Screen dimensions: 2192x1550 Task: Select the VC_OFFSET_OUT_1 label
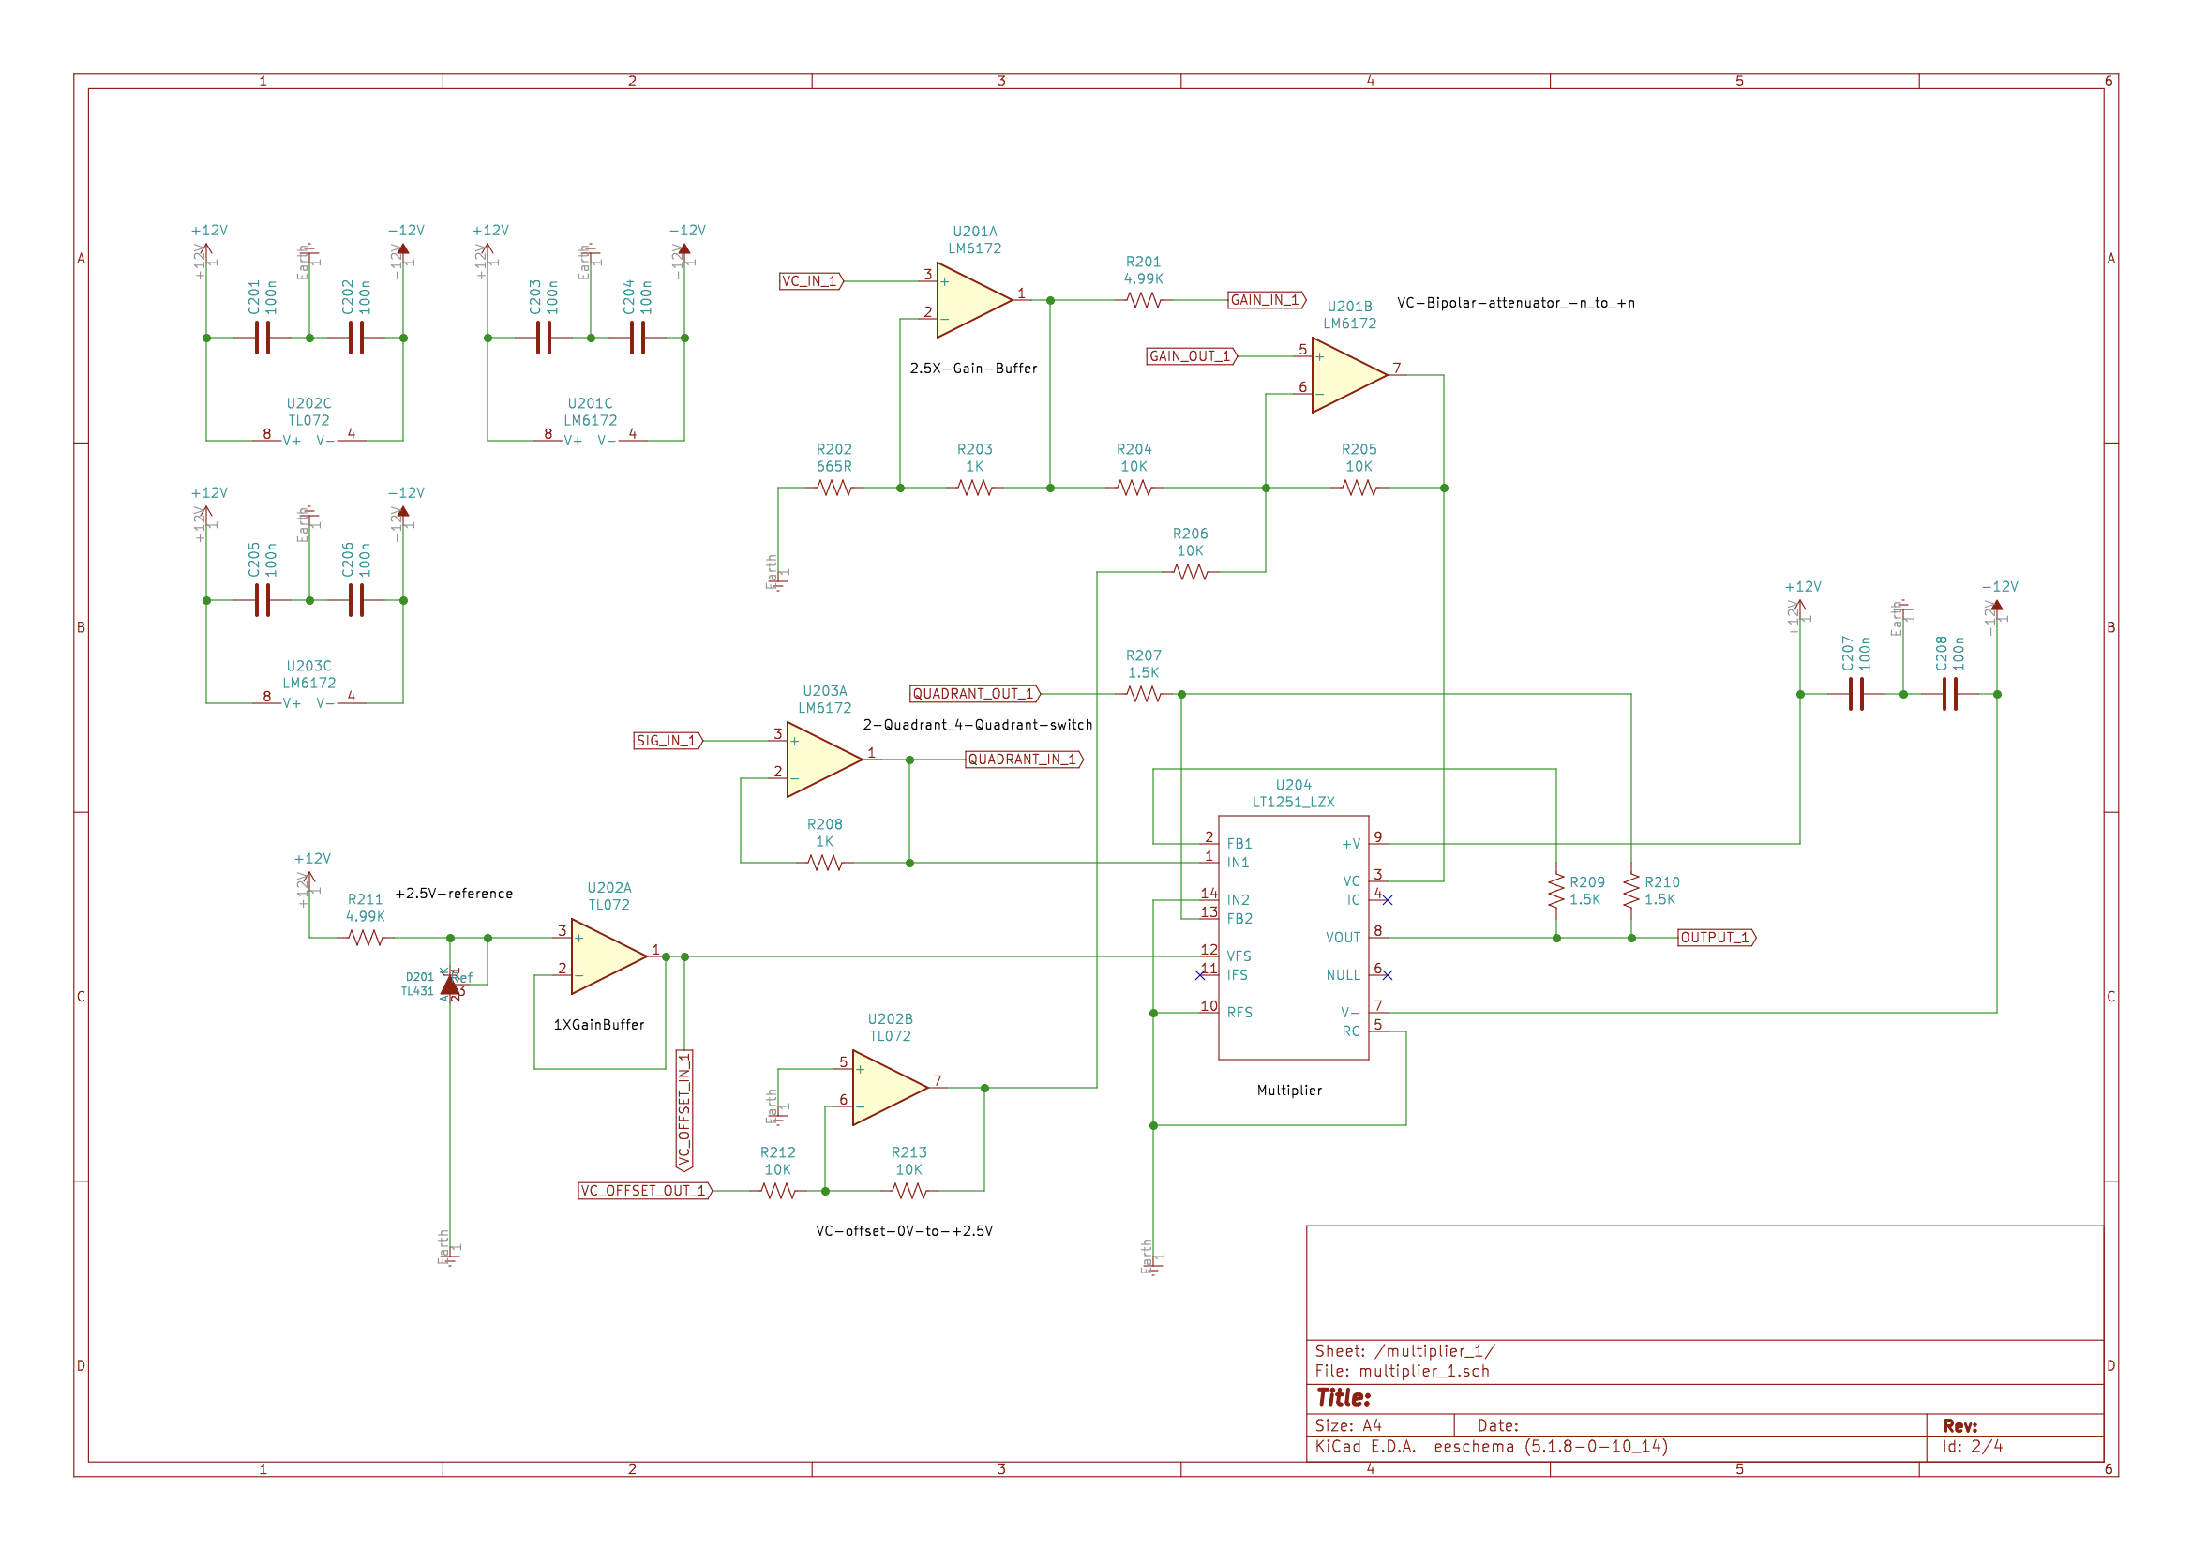[645, 1191]
